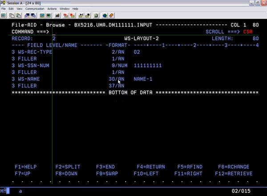Click the 37/AN format entry
Viewport: 267px width, 196px height.
click(117, 86)
